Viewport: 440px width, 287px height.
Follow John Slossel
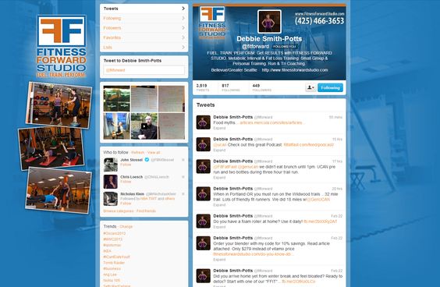[126, 165]
